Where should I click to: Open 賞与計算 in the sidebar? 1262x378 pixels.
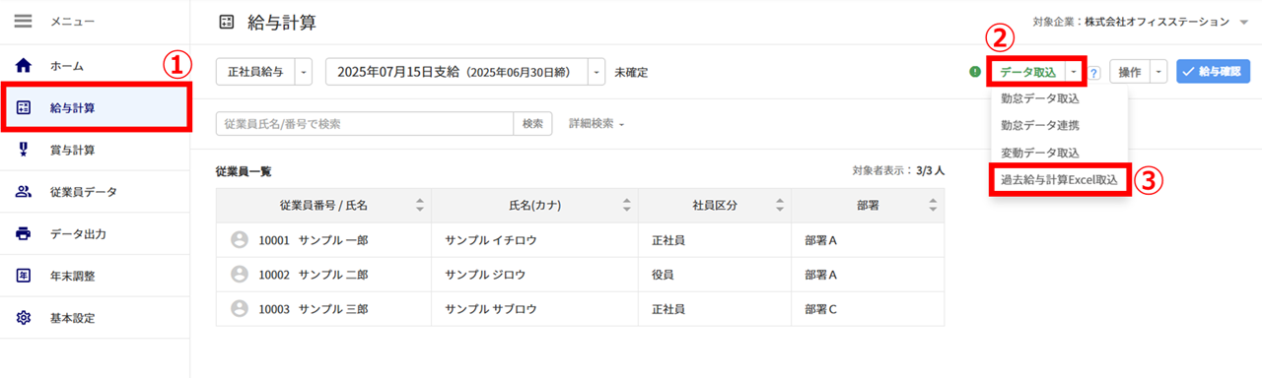click(95, 150)
